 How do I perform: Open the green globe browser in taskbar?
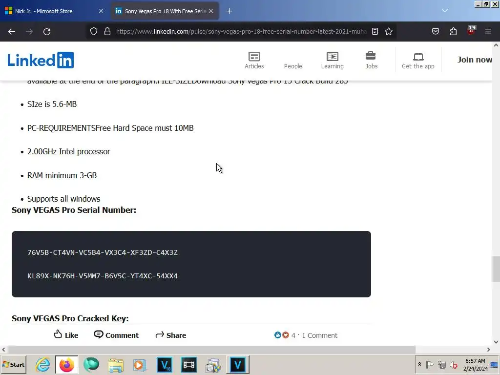[x=91, y=364]
